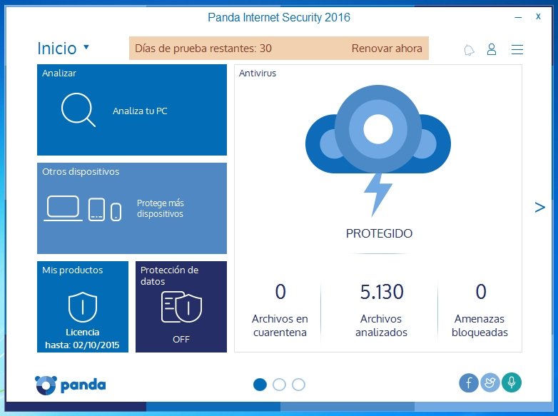Image resolution: width=558 pixels, height=416 pixels.
Task: Click Amenazas bloqueadas counter
Action: tap(480, 310)
